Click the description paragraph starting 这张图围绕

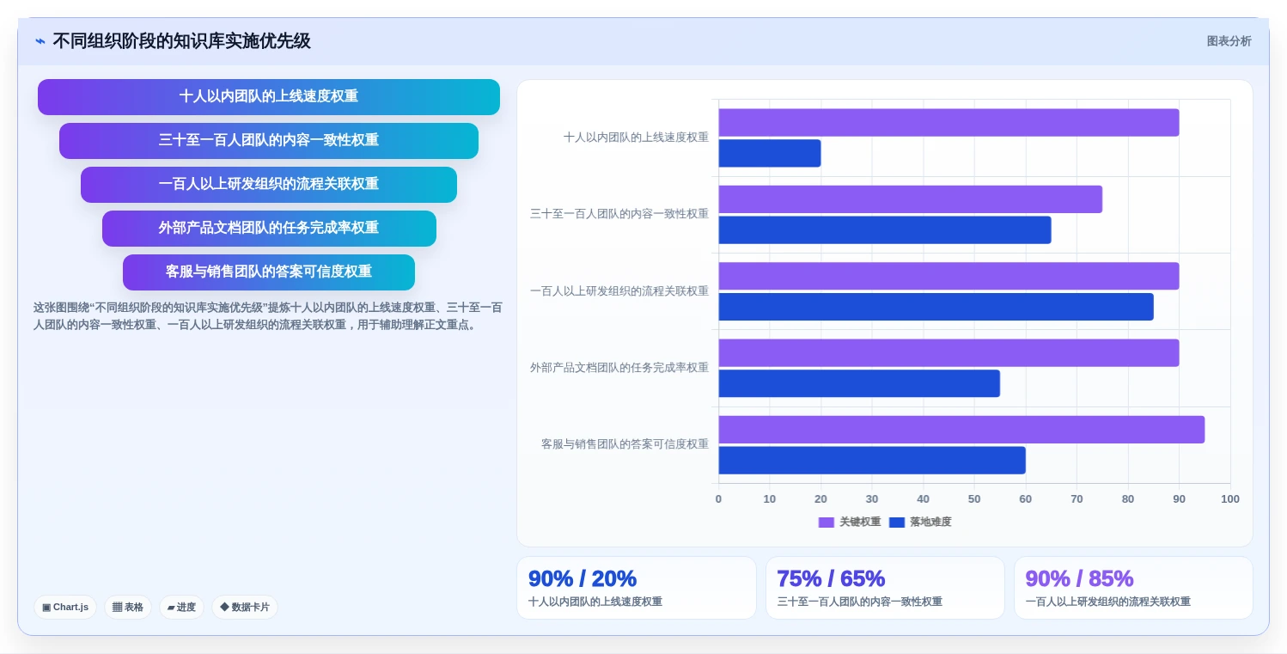pos(268,316)
